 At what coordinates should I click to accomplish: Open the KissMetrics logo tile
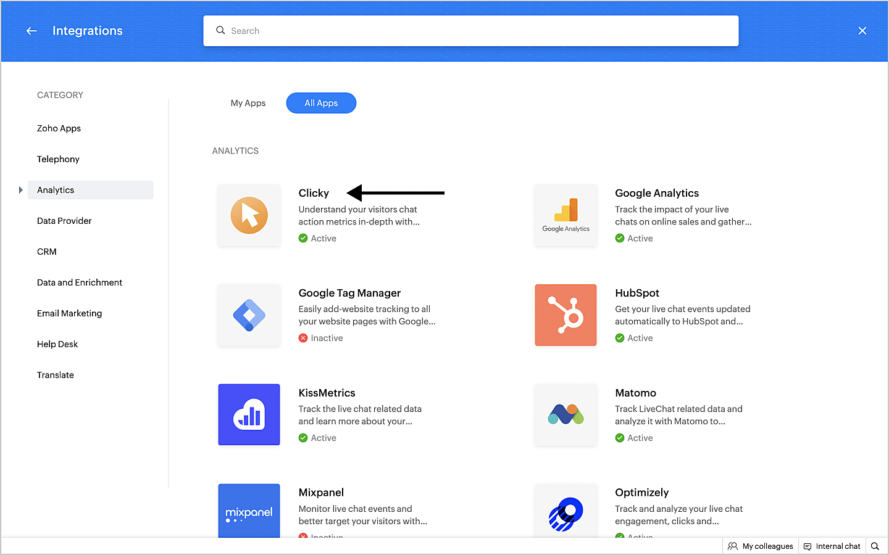point(249,415)
